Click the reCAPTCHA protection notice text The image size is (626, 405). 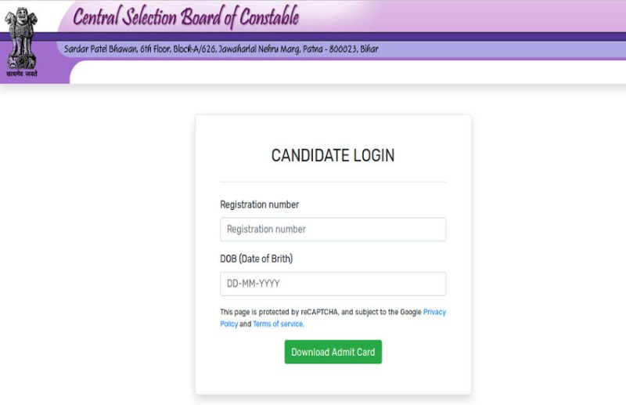point(313,312)
